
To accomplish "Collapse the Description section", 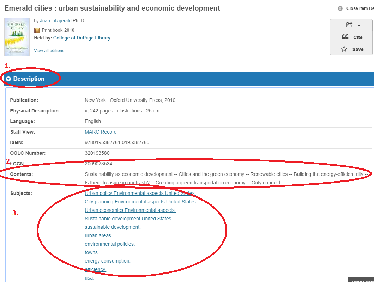I will [x=8, y=79].
